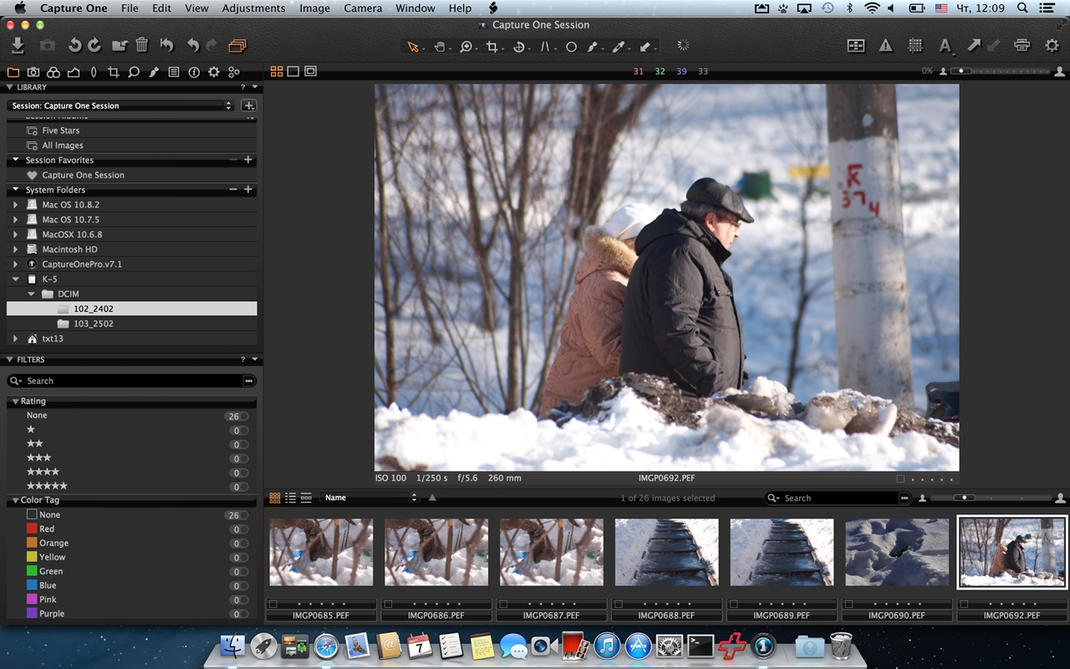Screen dimensions: 1070x669
Task: Tick the color tag box under IMGP0688.PEF
Action: [620, 604]
